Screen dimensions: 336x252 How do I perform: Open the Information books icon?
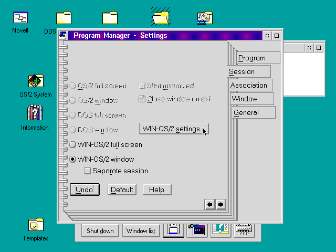[35, 112]
